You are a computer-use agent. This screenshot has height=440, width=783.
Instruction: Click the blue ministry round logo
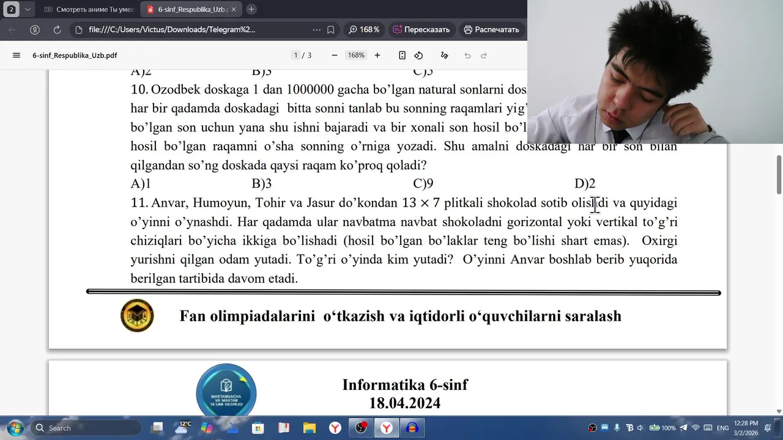tap(226, 389)
